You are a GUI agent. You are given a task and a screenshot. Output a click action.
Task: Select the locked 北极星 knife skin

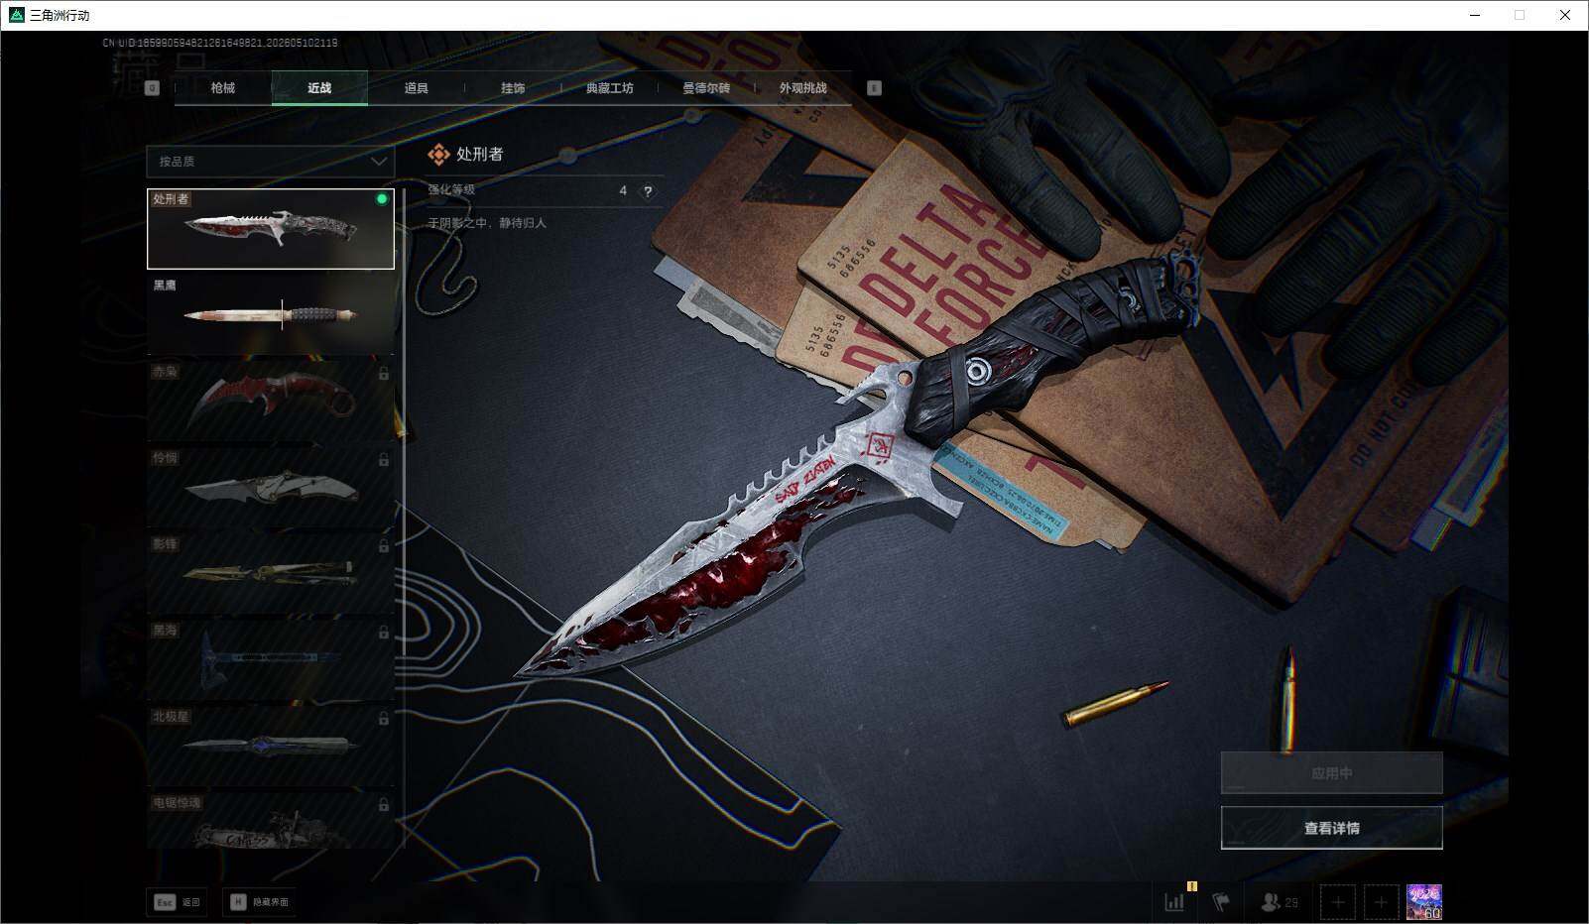click(x=271, y=747)
